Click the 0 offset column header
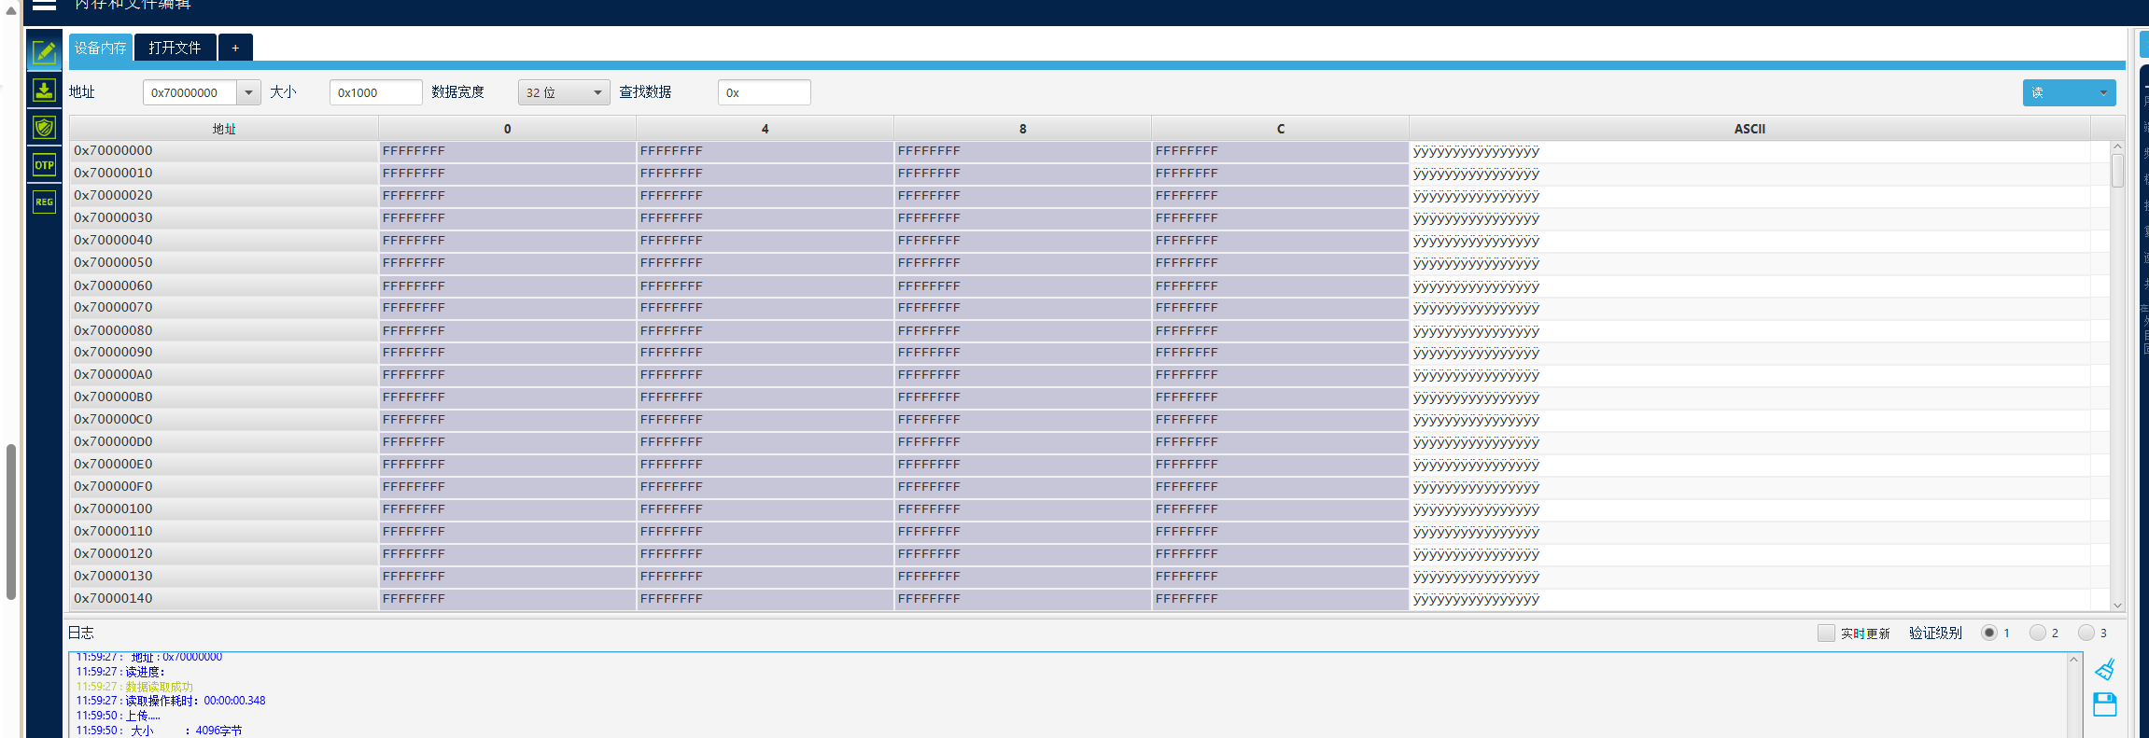Screen dimensions: 2149x738 [x=507, y=129]
